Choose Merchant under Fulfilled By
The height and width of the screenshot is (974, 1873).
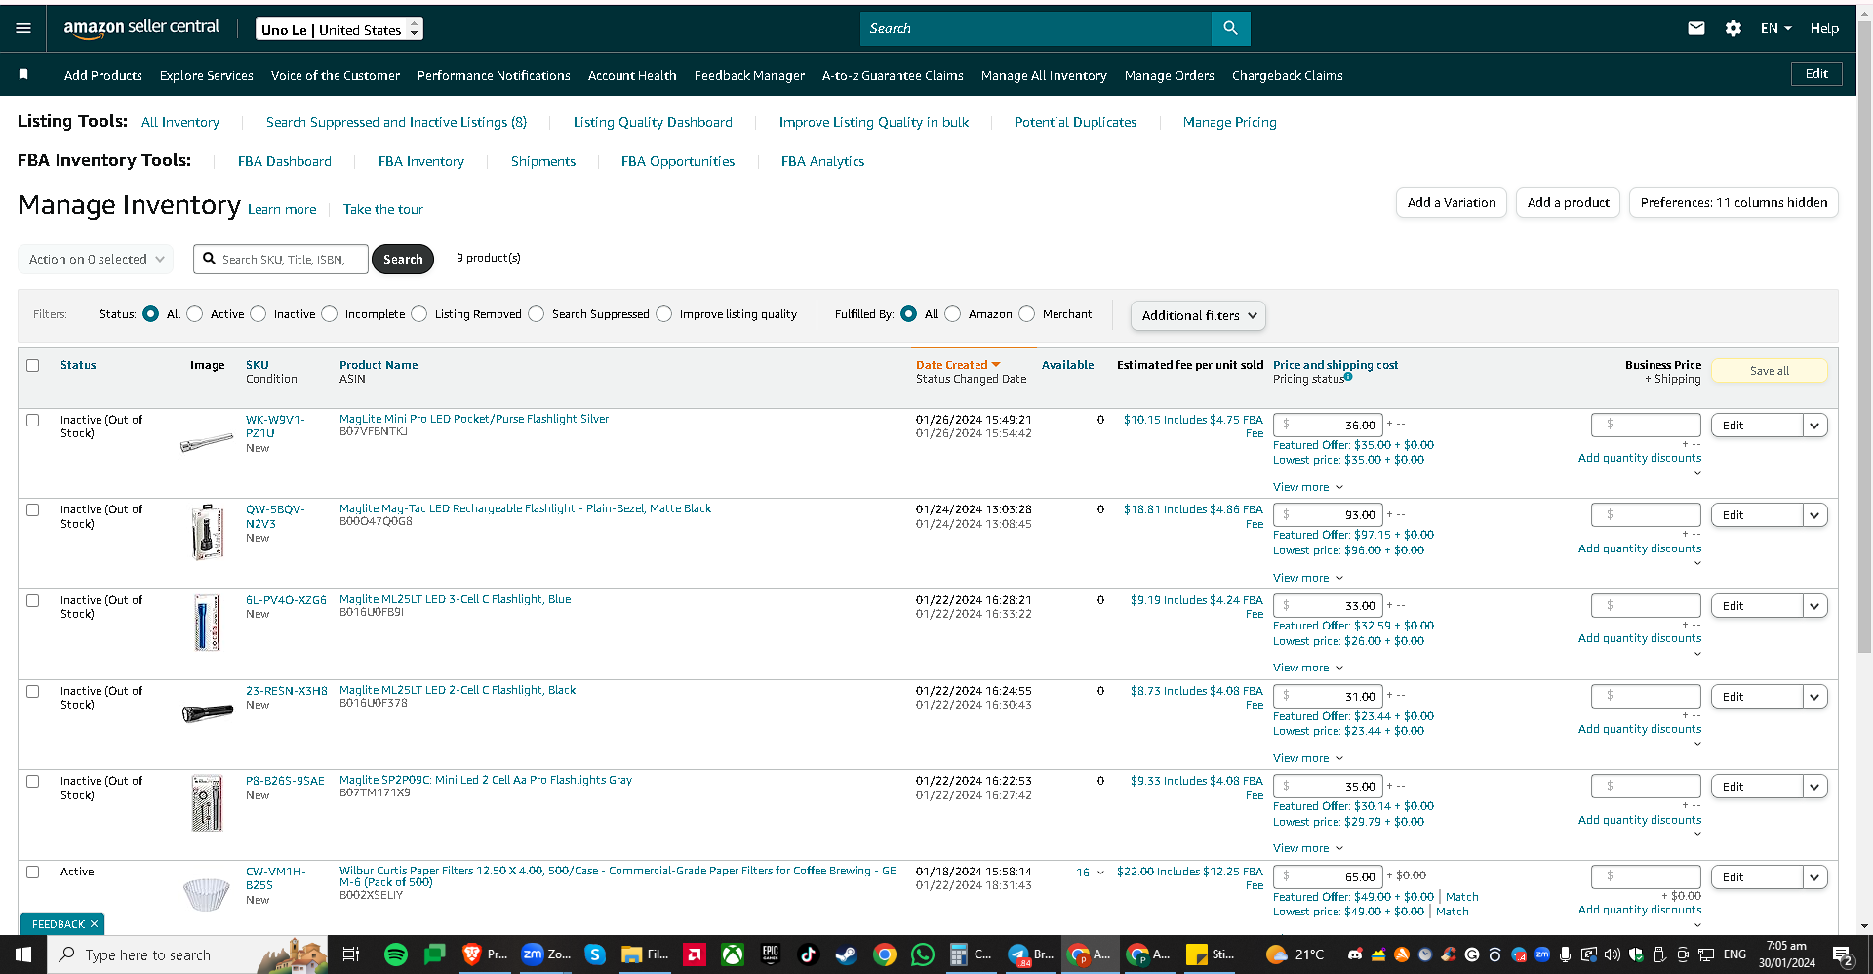click(x=1027, y=314)
